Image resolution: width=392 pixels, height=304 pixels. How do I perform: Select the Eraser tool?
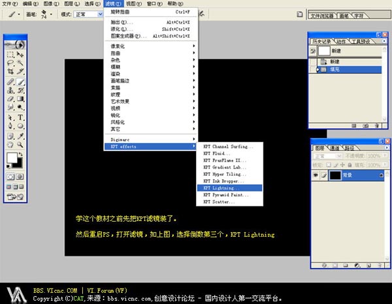(10, 99)
